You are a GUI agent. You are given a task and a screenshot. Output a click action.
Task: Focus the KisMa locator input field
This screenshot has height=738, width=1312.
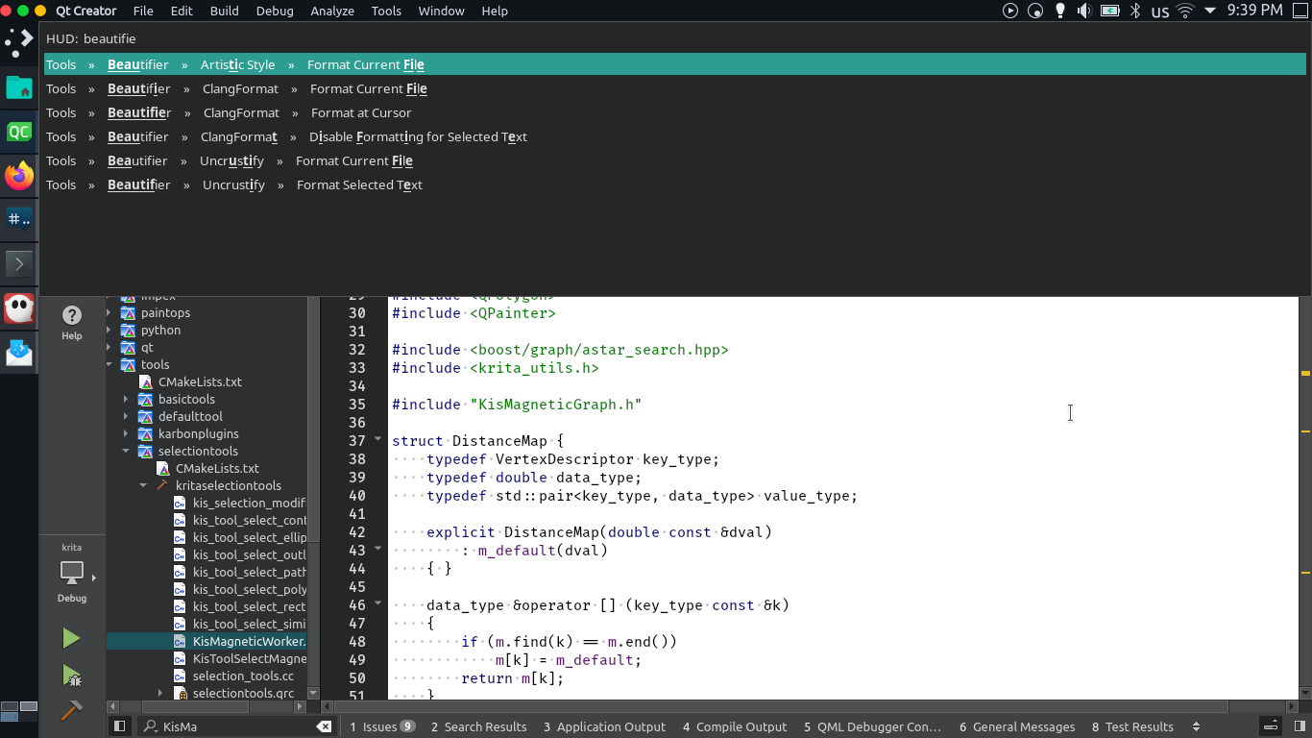(x=237, y=726)
